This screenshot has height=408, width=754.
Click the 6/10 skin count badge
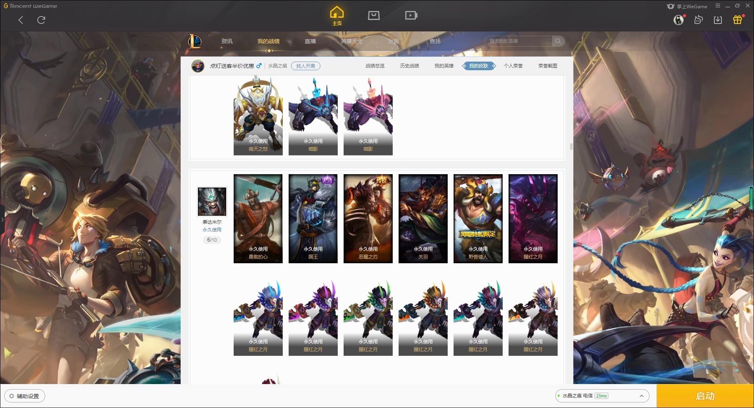212,240
